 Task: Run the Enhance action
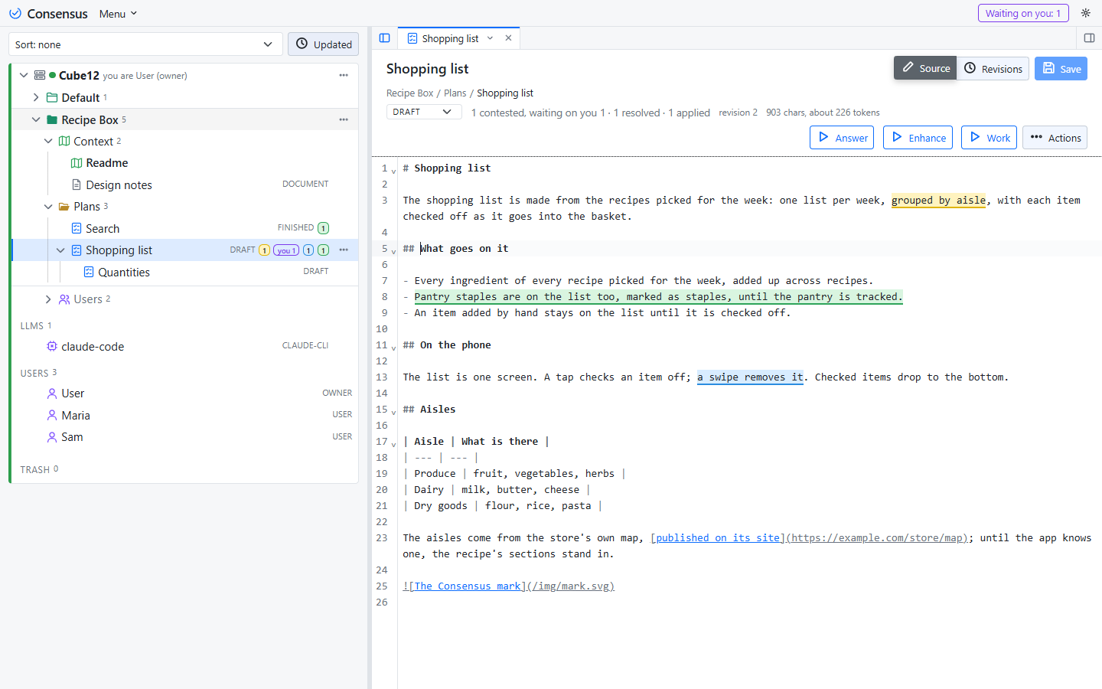(x=918, y=138)
